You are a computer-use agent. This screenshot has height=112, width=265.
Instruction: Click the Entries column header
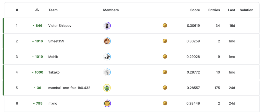click(x=214, y=10)
